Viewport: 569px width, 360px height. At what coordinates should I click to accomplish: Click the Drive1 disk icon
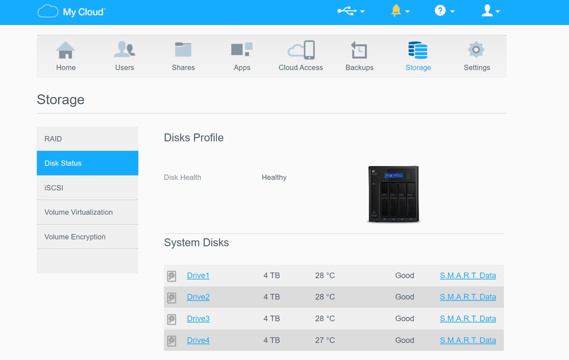[171, 276]
